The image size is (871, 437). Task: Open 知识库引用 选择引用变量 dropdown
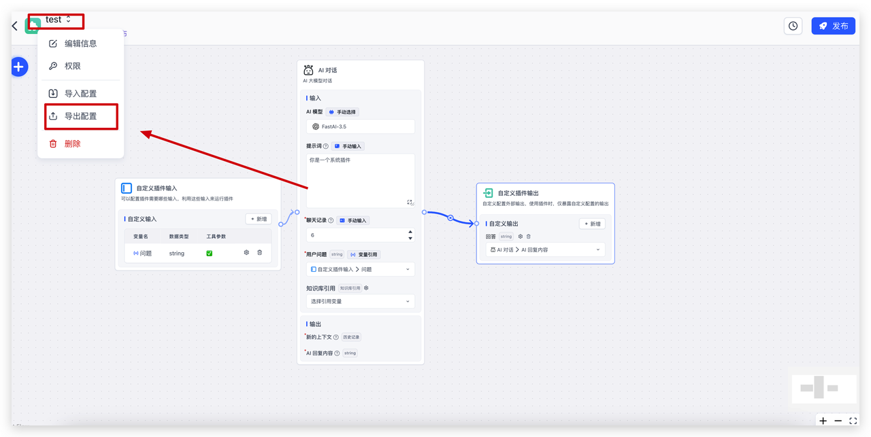360,301
